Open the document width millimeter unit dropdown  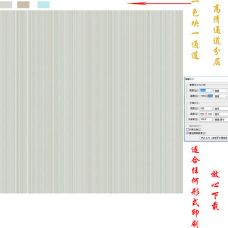coord(221,108)
